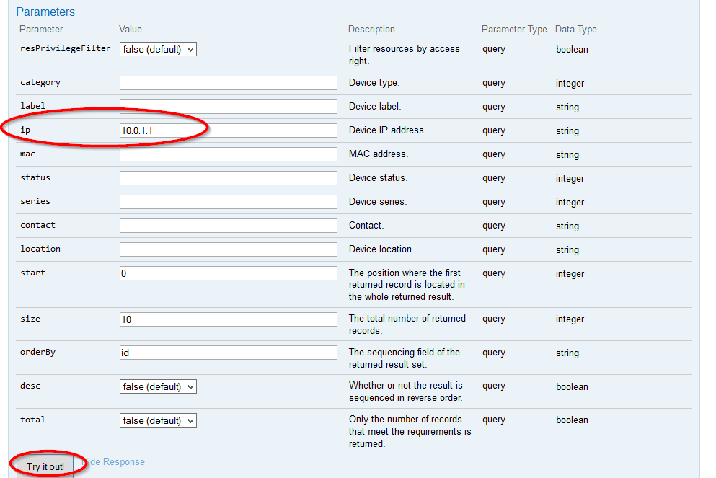Select the ip field containing 10.0.1.1

228,130
